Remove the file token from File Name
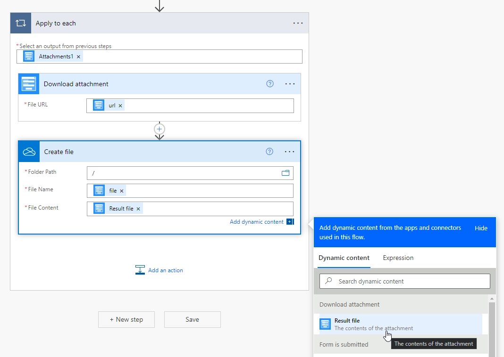 (x=121, y=191)
